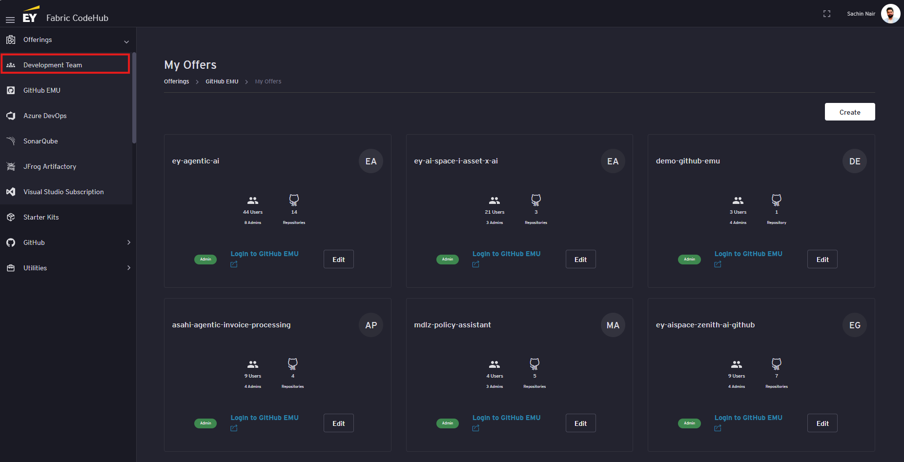
Task: Click the Visual Studio Subscription icon
Action: click(11, 192)
